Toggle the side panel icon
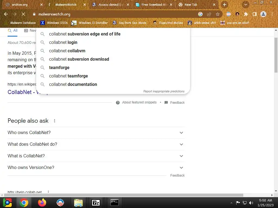The image size is (278, 208). click(255, 14)
